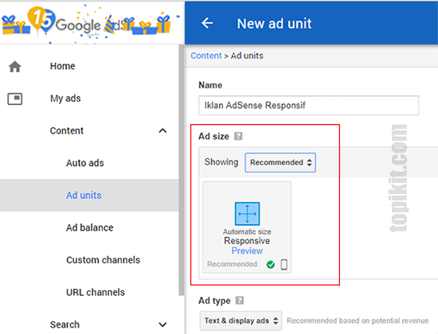Collapse the Content menu chevron

(x=162, y=130)
